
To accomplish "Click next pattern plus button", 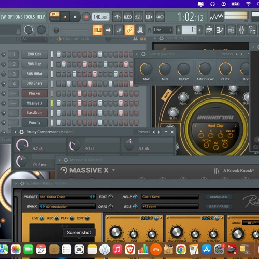I will click(199, 30).
